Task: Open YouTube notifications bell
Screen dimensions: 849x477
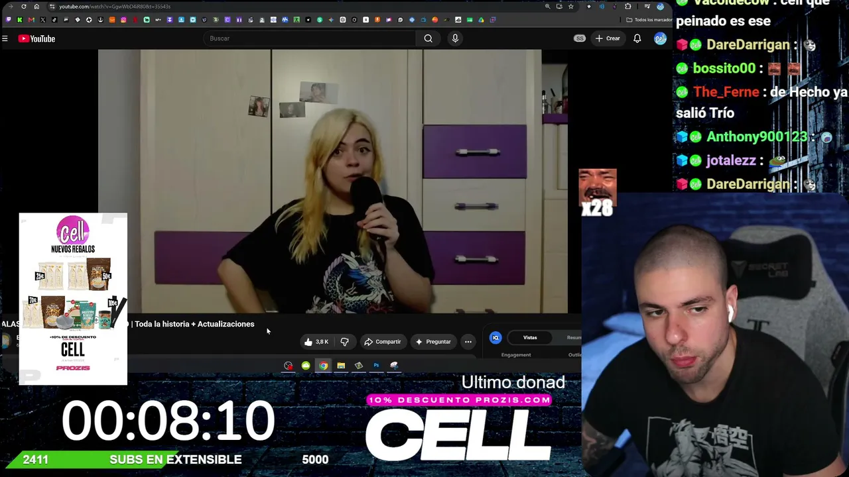Action: click(x=637, y=38)
